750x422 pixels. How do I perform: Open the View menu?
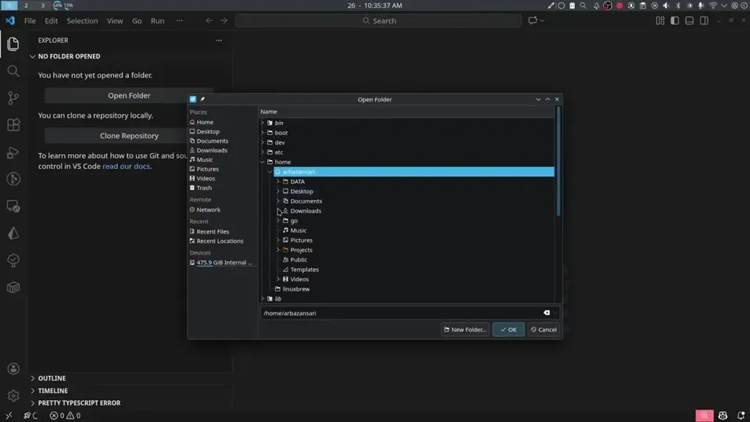pyautogui.click(x=115, y=20)
